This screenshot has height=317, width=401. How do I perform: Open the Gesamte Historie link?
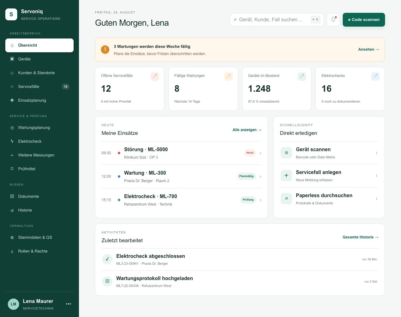pyautogui.click(x=361, y=237)
